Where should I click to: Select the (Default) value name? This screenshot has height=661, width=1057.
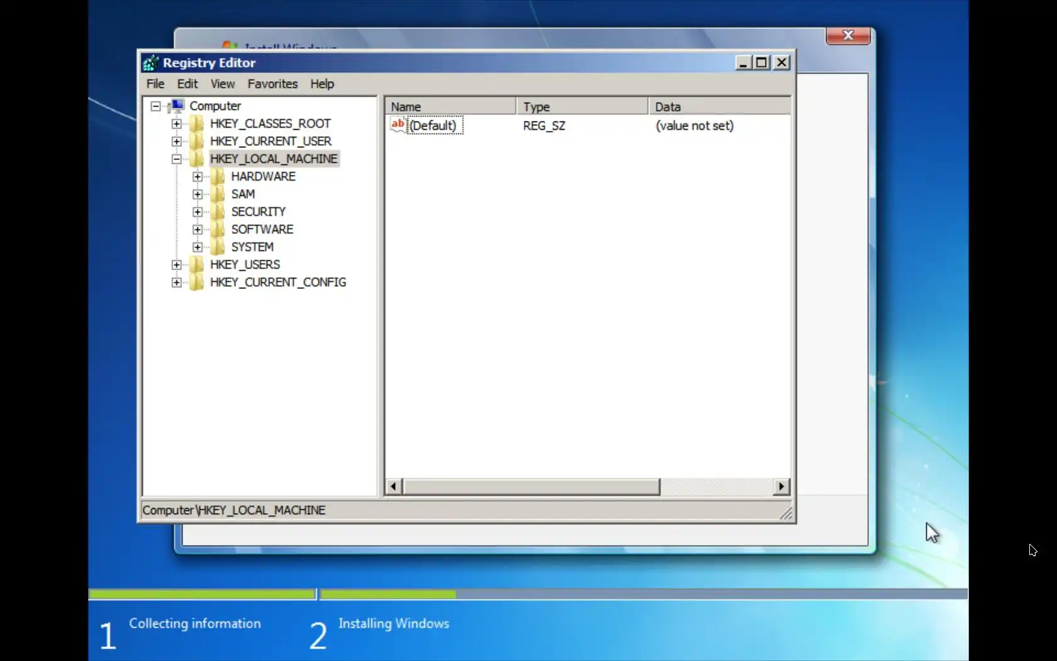click(434, 125)
